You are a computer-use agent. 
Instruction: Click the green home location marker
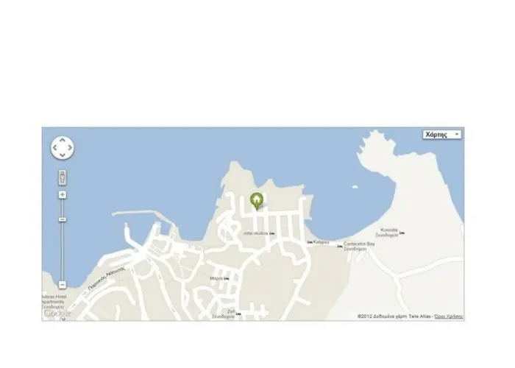[257, 201]
